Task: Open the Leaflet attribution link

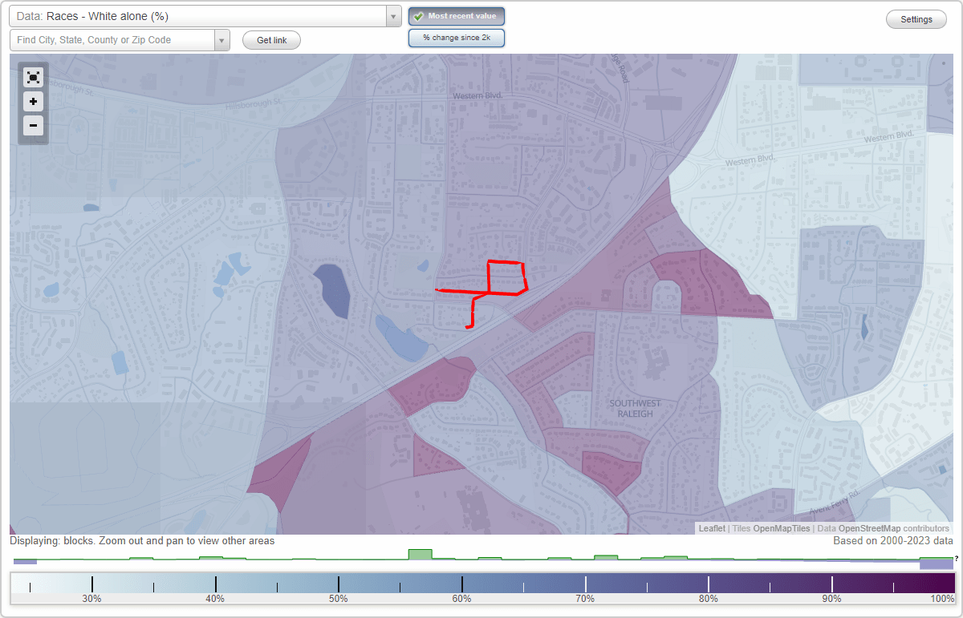Action: (712, 528)
